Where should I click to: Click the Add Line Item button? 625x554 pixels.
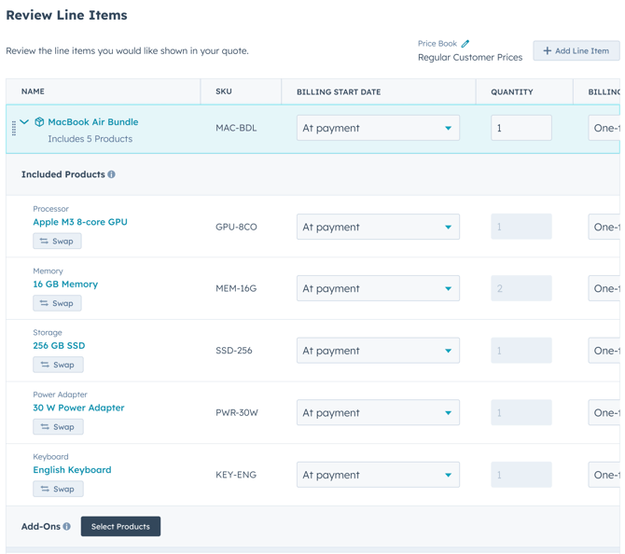(576, 50)
